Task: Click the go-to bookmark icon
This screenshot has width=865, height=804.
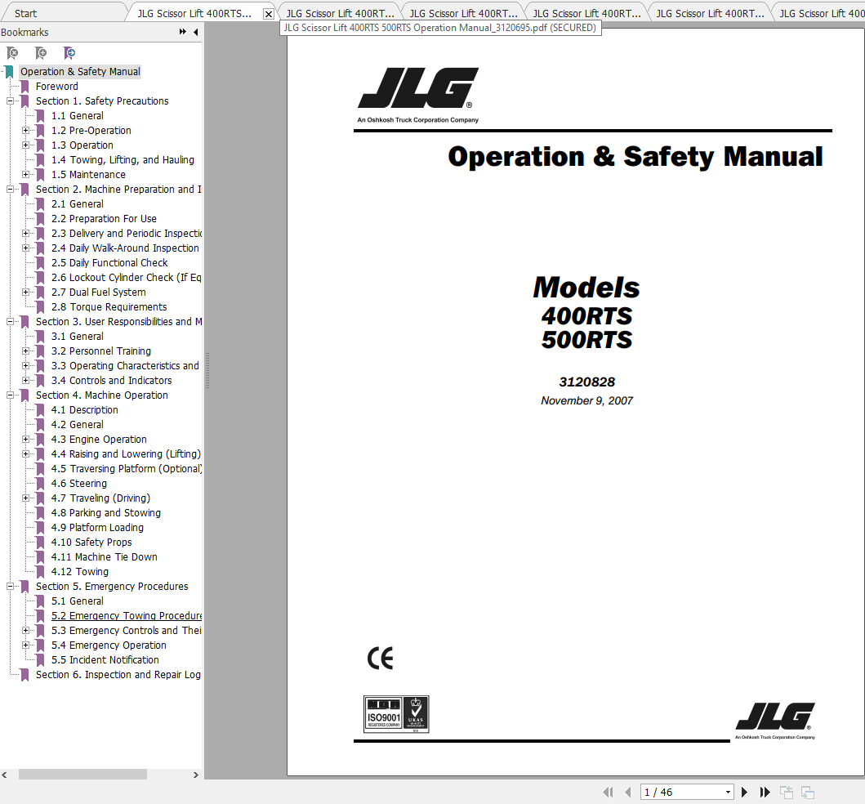Action: click(x=69, y=53)
